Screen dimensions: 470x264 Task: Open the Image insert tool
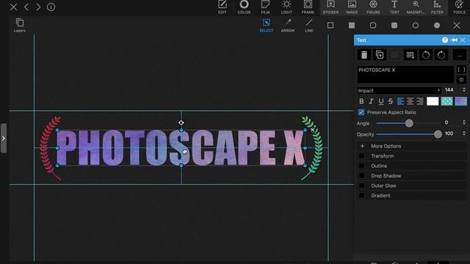(352, 7)
